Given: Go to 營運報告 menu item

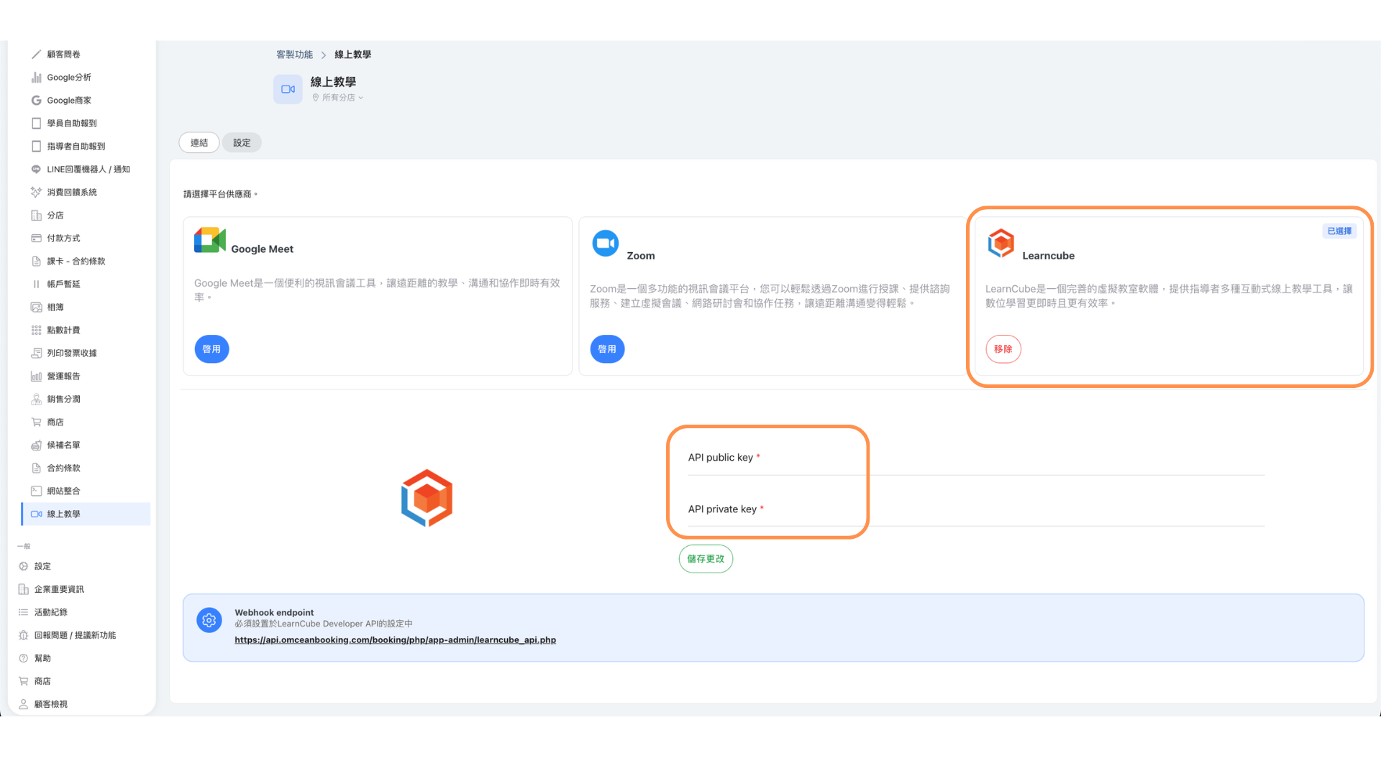Looking at the screenshot, I should click(64, 377).
